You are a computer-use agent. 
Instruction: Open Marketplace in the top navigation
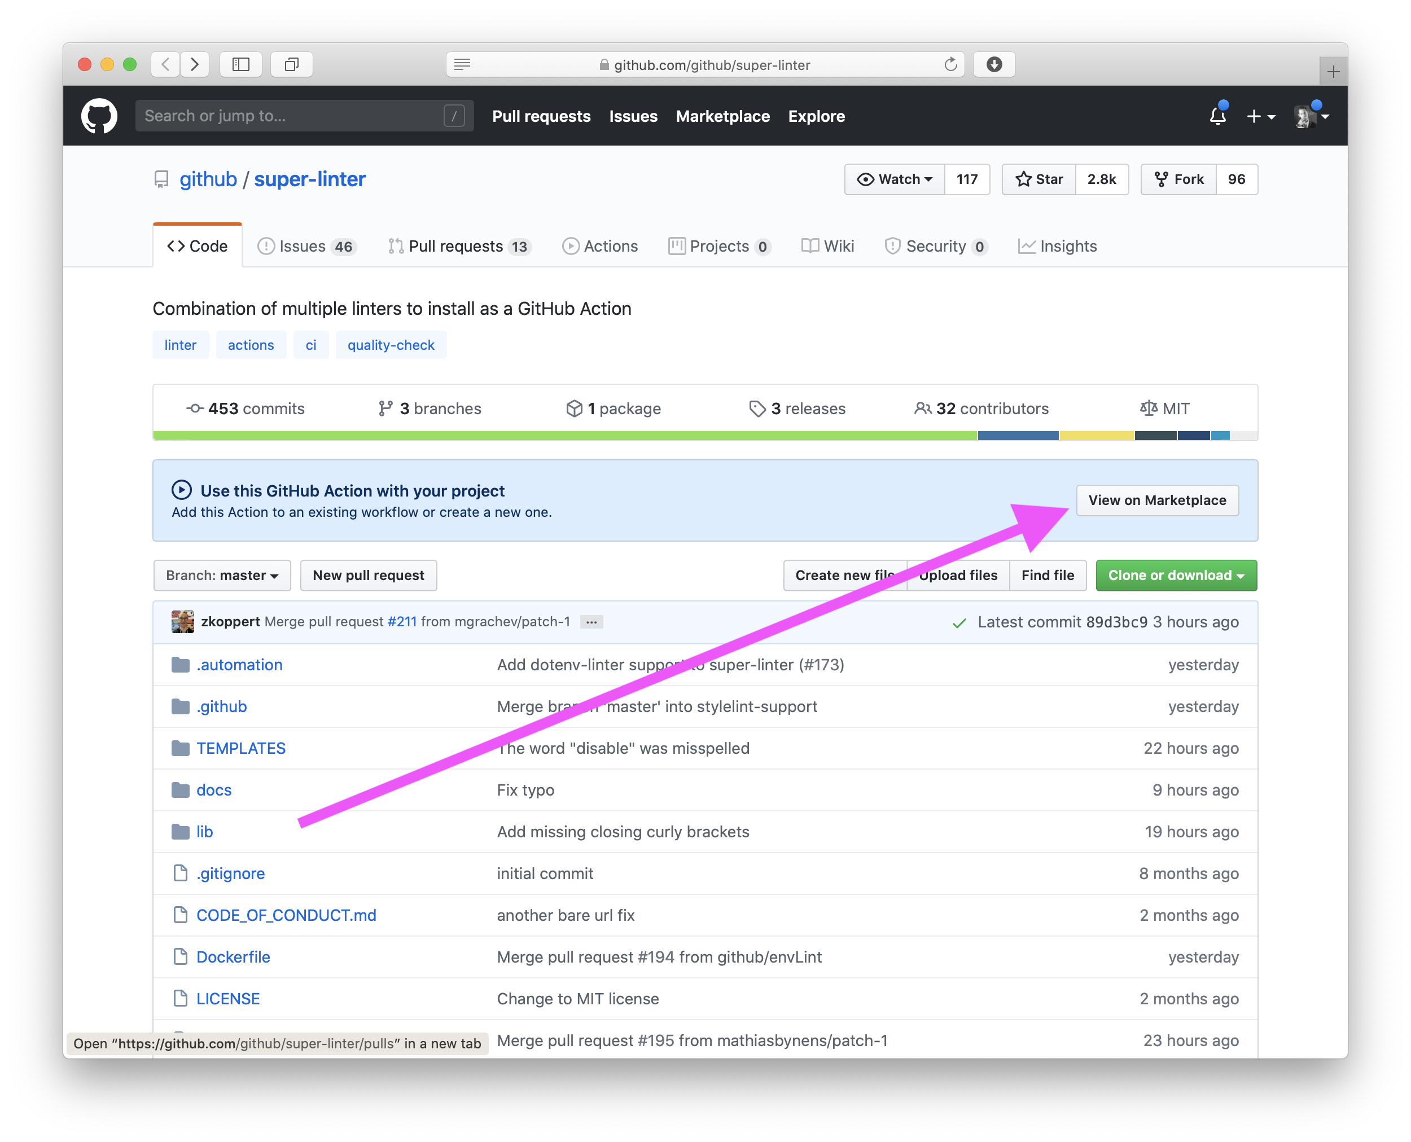click(x=722, y=116)
